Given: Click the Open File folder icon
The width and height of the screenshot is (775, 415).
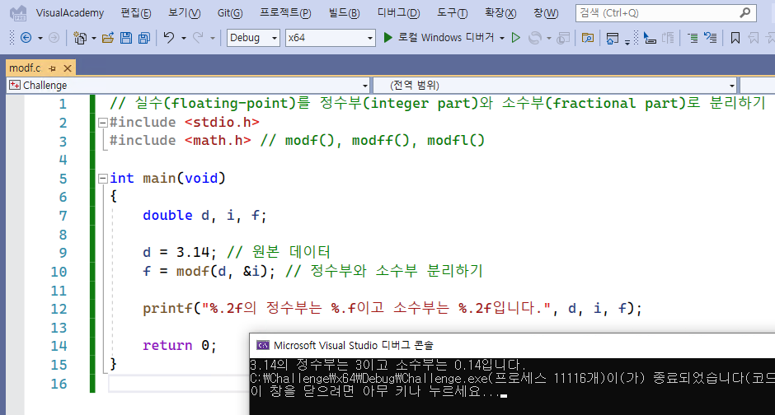Looking at the screenshot, I should click(x=108, y=38).
